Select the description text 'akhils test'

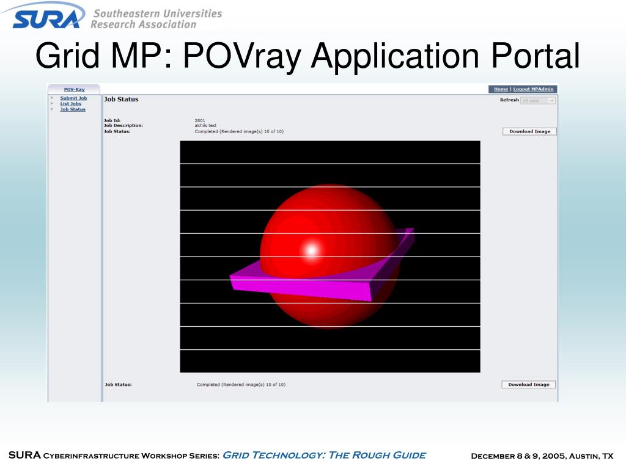coord(205,125)
